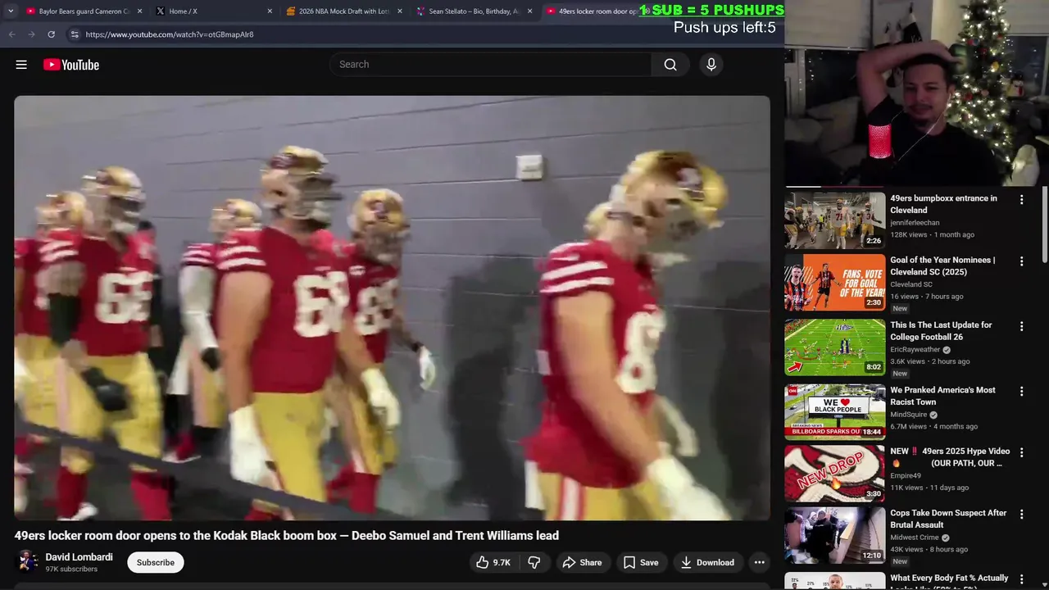
Task: Download the video
Action: [708, 562]
